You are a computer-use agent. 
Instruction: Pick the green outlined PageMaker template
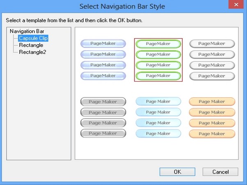pos(158,60)
